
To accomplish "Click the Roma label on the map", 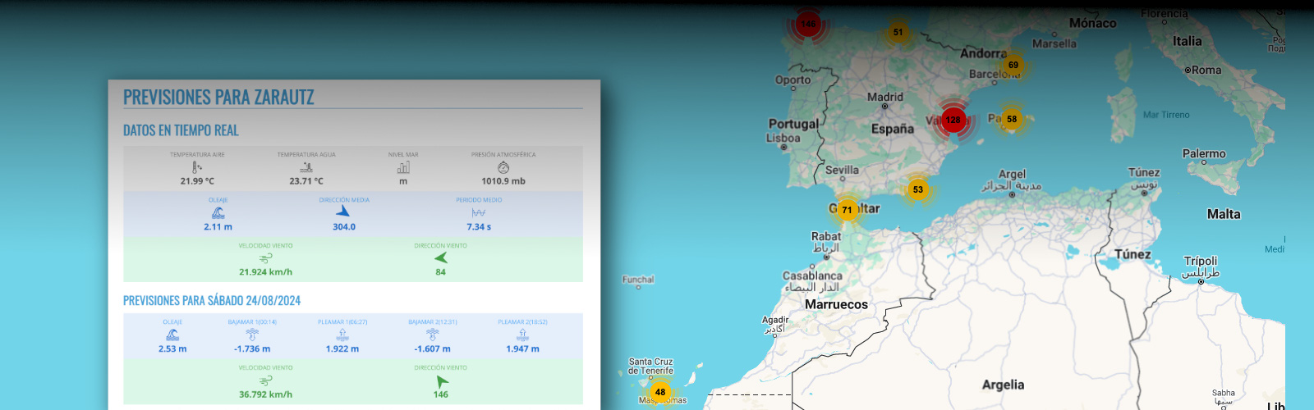I will coord(1206,71).
